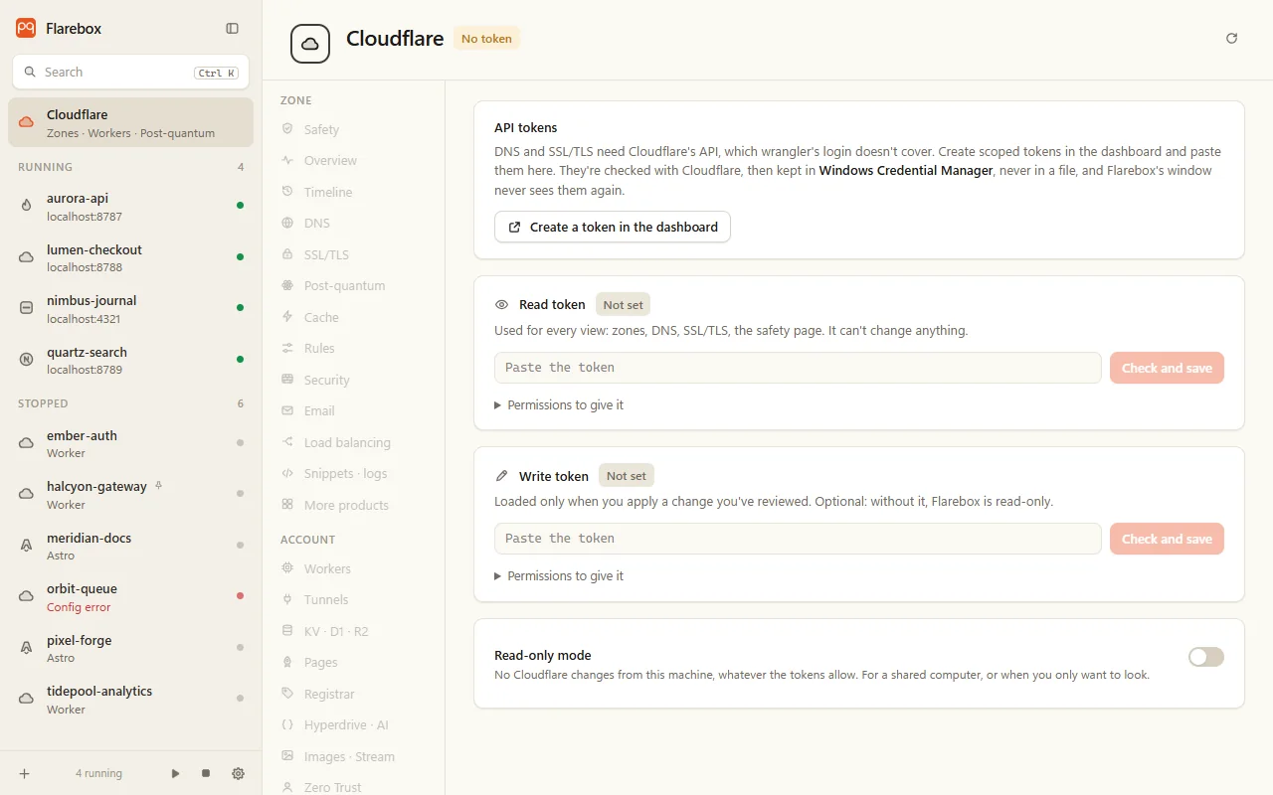Start all projects with the play icon
The image size is (1273, 795).
176,773
